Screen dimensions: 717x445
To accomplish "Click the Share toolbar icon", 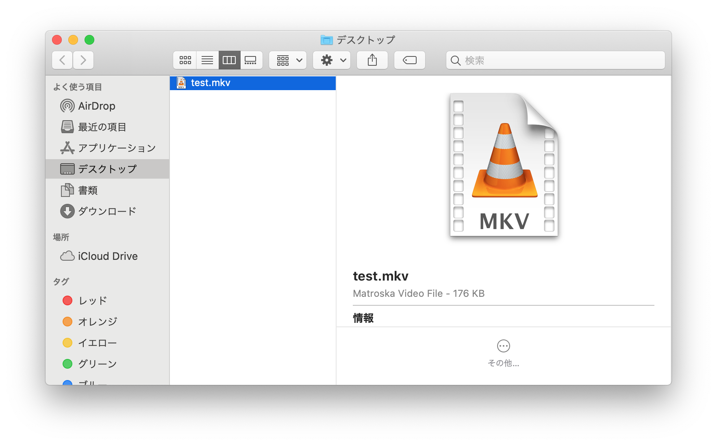I will [372, 60].
